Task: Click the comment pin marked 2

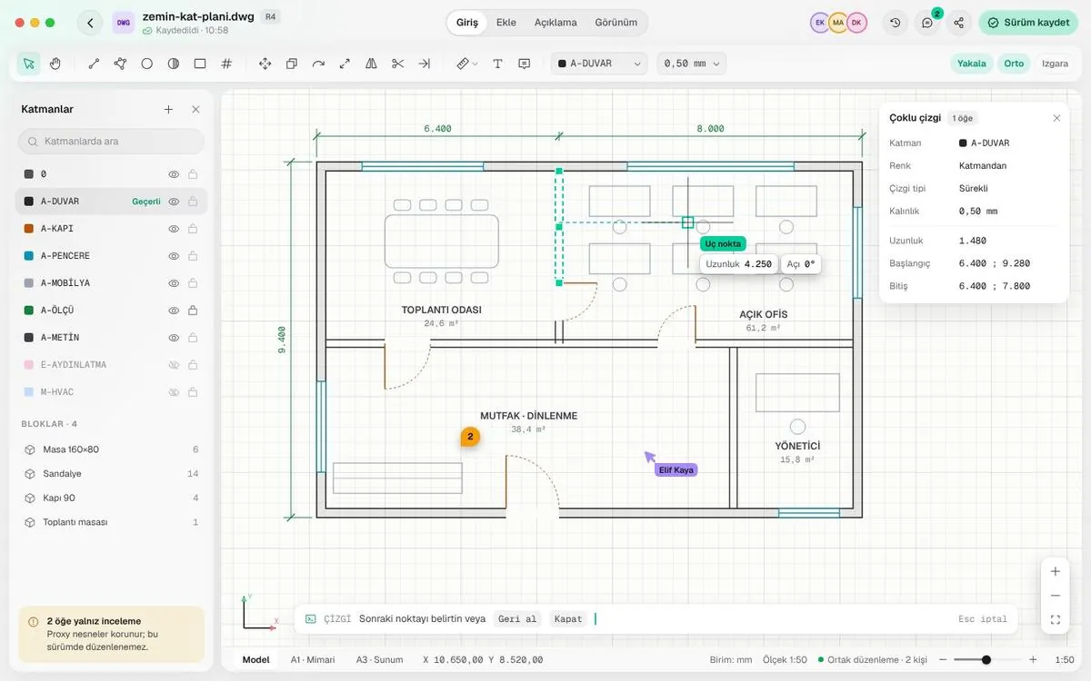Action: 470,437
